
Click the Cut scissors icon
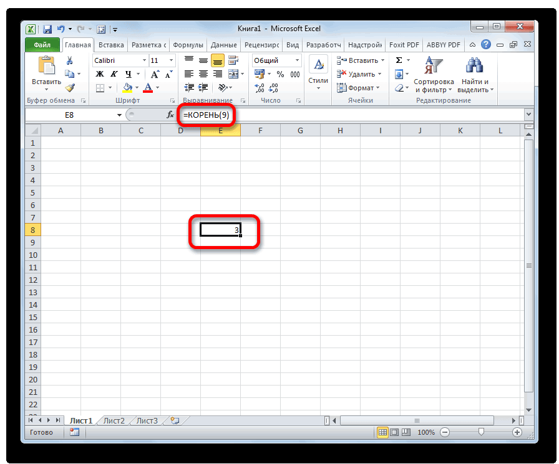(x=69, y=60)
